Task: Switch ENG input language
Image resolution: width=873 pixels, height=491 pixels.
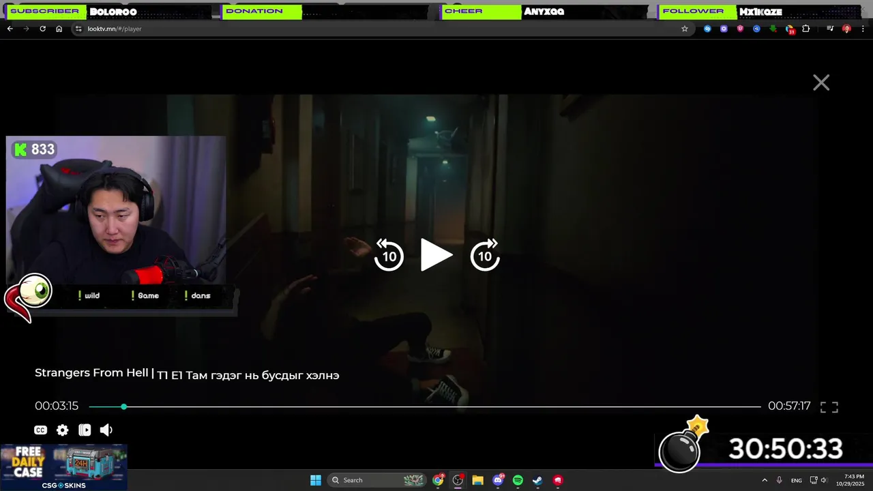Action: point(796,480)
